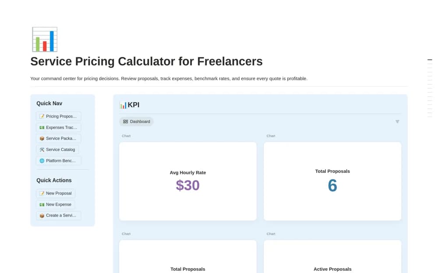Viewport: 438px width, 273px height.
Task: Click the Active Proposals label
Action: [x=332, y=269]
